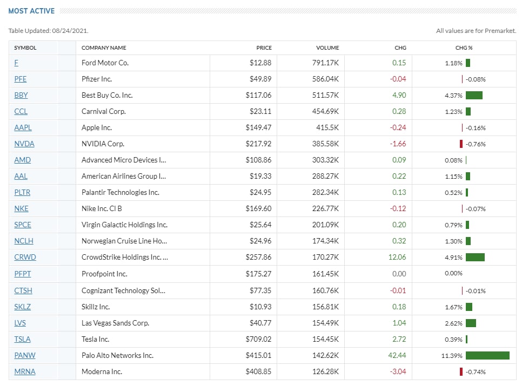Select the Nike Inc. Cl B name

click(x=102, y=209)
